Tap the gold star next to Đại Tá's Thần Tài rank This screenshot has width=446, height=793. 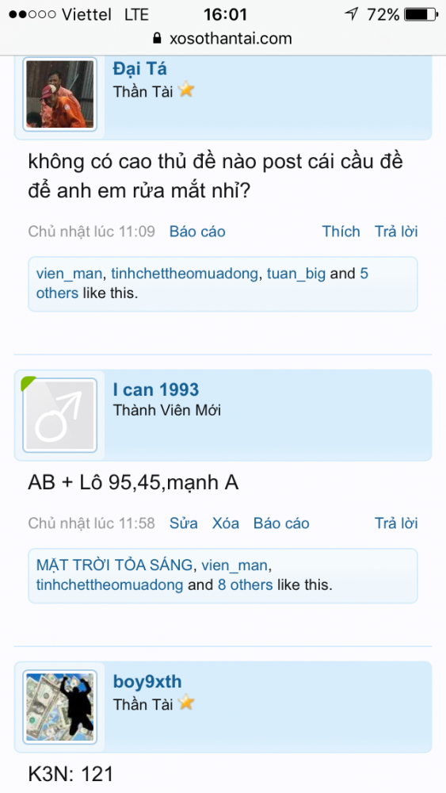pyautogui.click(x=186, y=90)
